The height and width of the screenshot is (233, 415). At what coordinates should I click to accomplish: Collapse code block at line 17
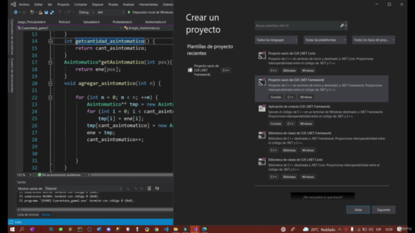(x=50, y=62)
